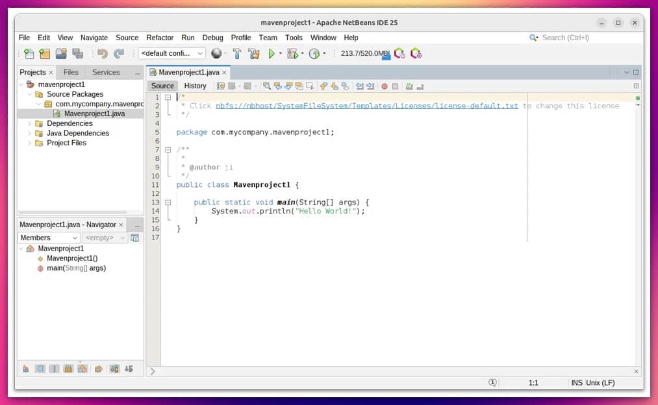Expand the Dependencies tree node
The image size is (658, 405).
29,123
